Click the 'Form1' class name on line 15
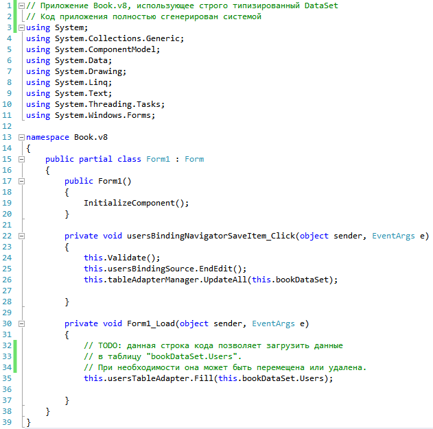This screenshot has width=433, height=429. coord(158,159)
